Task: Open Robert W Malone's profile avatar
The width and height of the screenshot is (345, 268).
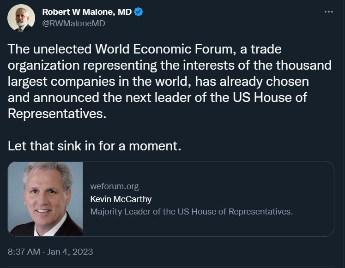Action: click(x=21, y=18)
